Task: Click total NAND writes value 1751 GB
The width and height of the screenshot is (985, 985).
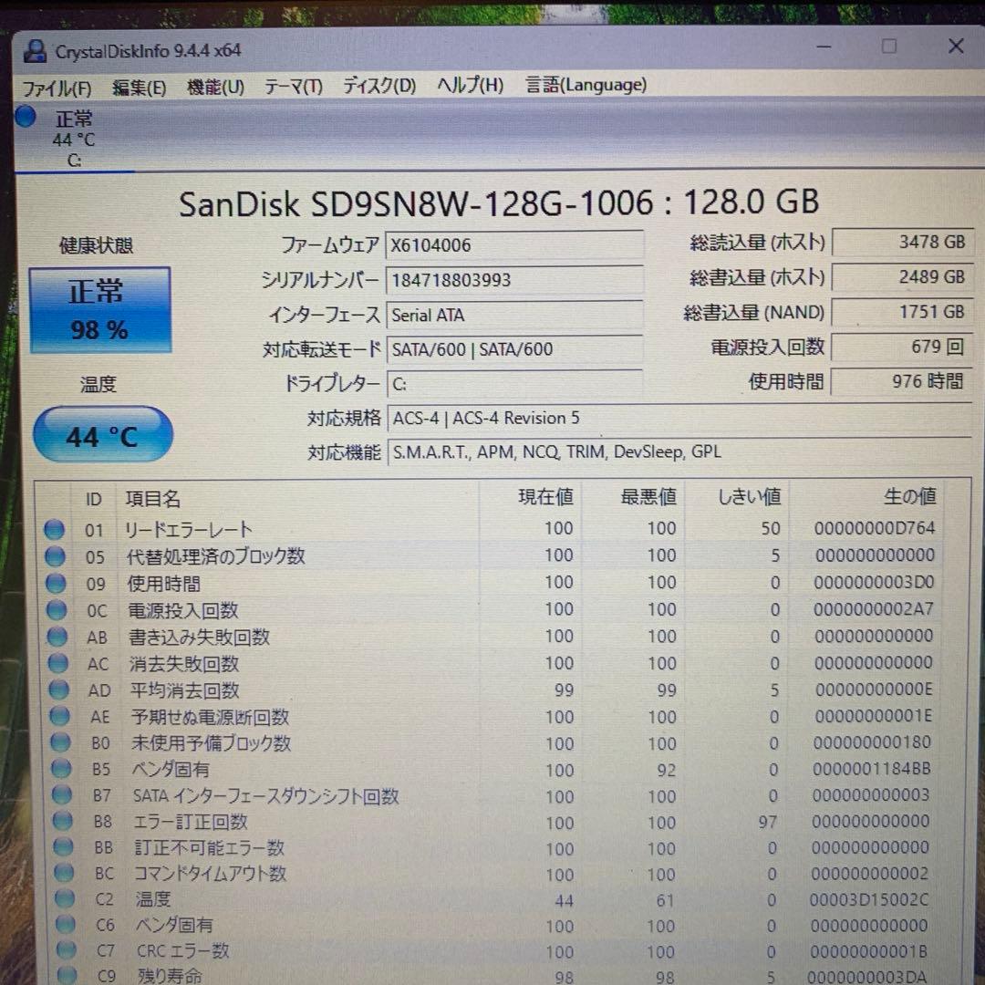Action: 901,312
